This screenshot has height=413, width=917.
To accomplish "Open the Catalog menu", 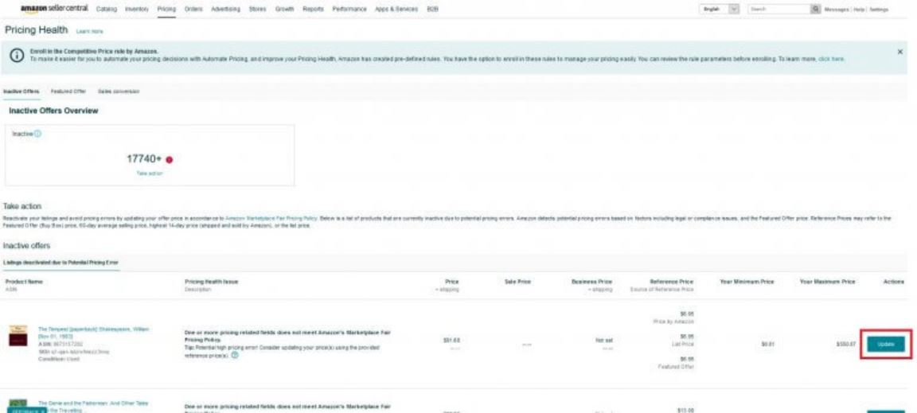I will (107, 10).
